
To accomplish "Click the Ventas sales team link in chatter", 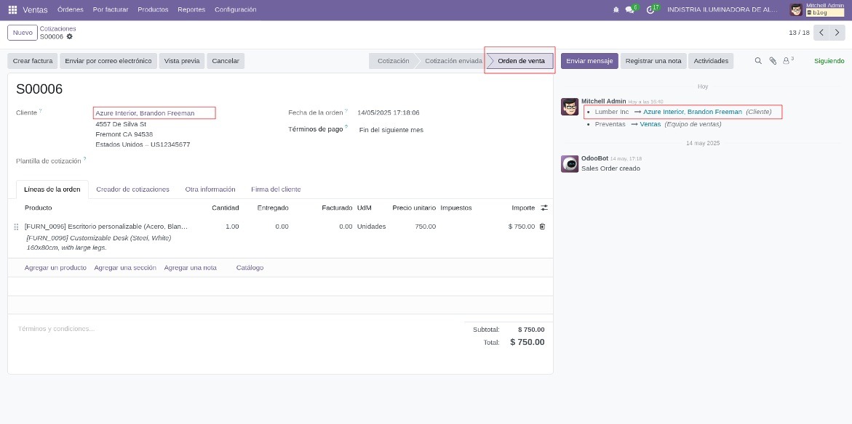I will [x=650, y=124].
